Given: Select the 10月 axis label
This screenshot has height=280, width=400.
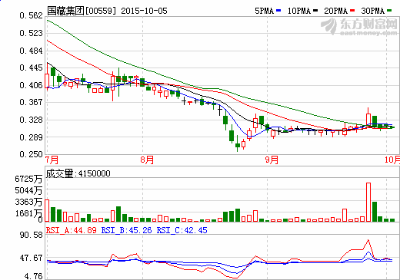Looking at the screenshot, I should pos(392,160).
